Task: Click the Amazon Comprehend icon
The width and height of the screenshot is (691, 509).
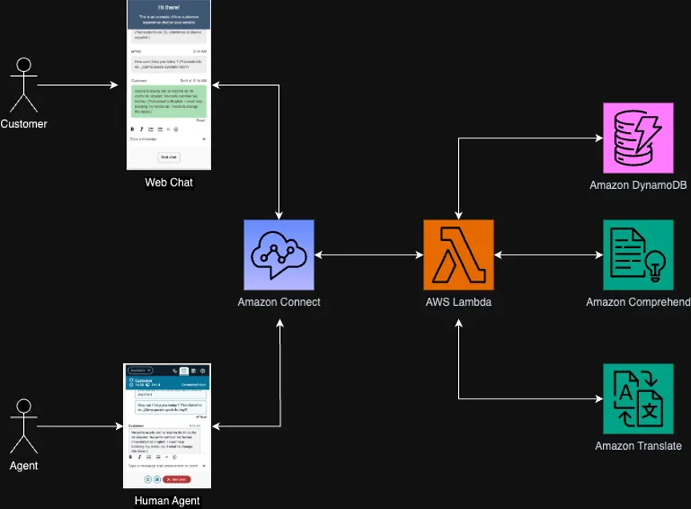Action: (638, 255)
